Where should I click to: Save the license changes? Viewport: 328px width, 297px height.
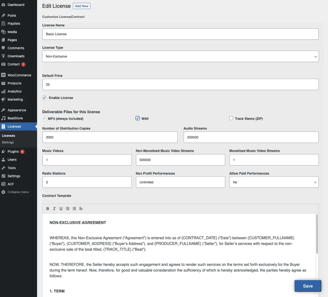tap(308, 286)
